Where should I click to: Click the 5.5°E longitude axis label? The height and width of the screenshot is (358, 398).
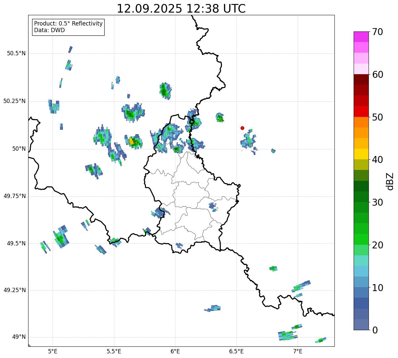[x=114, y=351]
